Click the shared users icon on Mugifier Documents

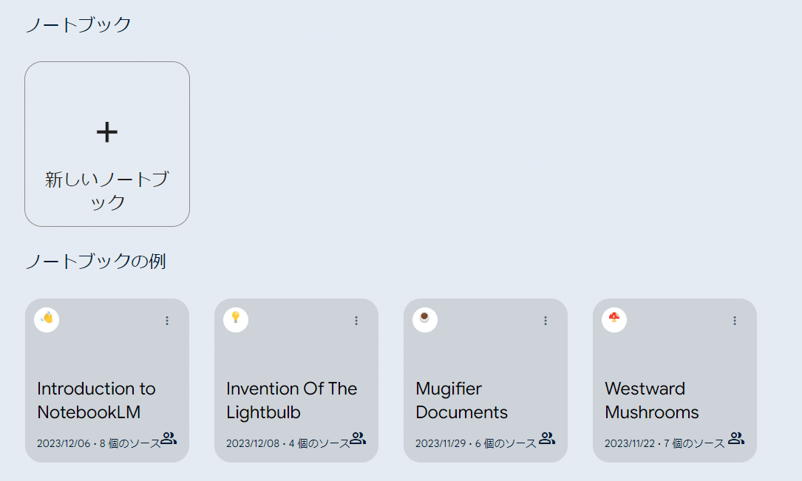[547, 437]
